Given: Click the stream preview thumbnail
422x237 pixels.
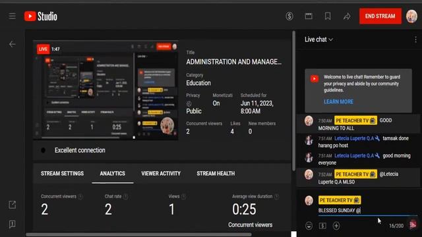Looking at the screenshot, I should (x=105, y=90).
